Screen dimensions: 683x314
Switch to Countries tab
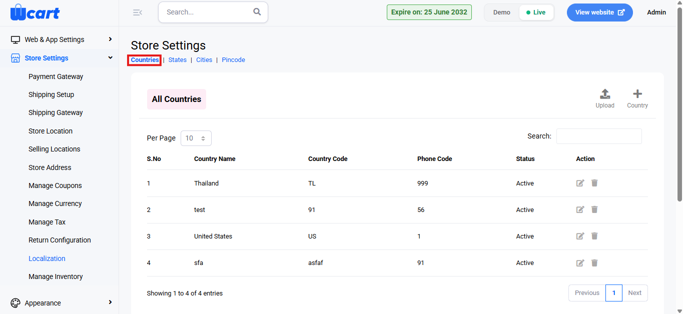click(145, 60)
